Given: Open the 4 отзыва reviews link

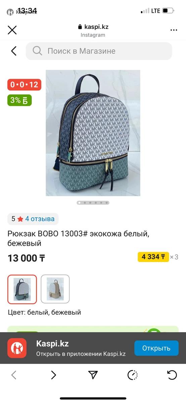Looking at the screenshot, I should tap(40, 219).
